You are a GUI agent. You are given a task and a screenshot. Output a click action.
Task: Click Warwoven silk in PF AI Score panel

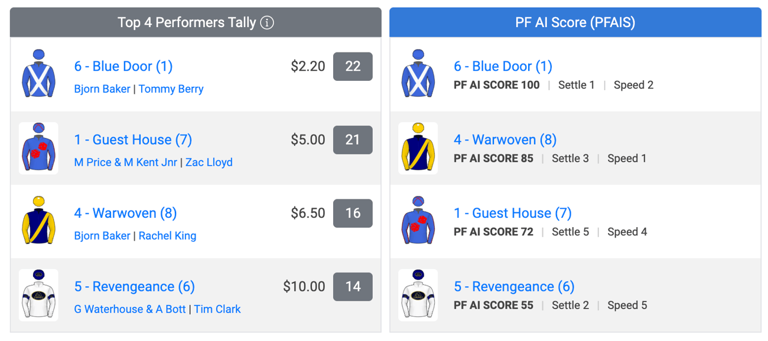418,148
